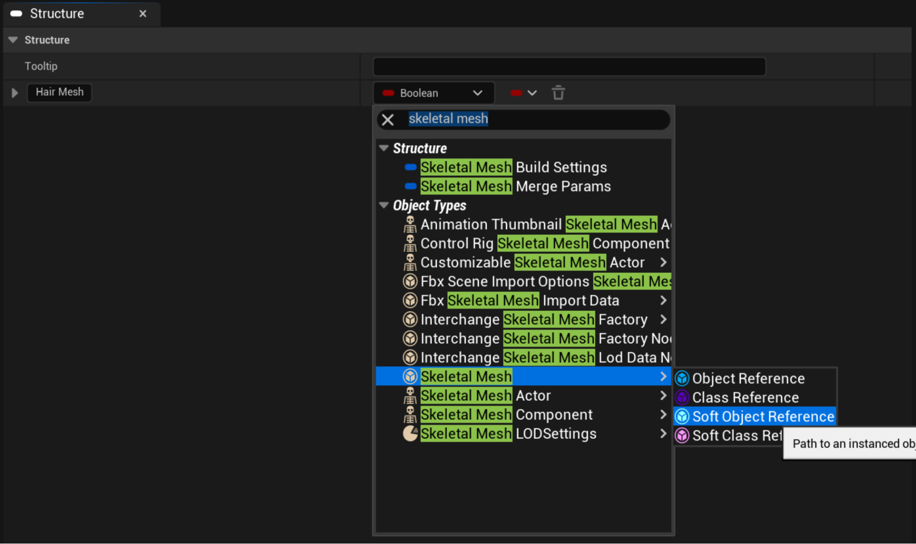916x544 pixels.
Task: Choose Soft Object Reference from submenu
Action: (755, 417)
